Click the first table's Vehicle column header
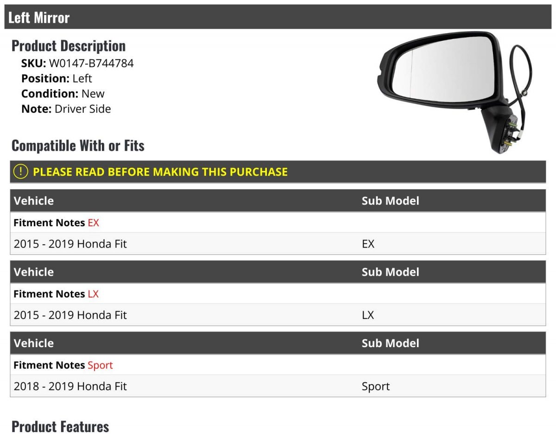The height and width of the screenshot is (438, 556). tap(34, 201)
